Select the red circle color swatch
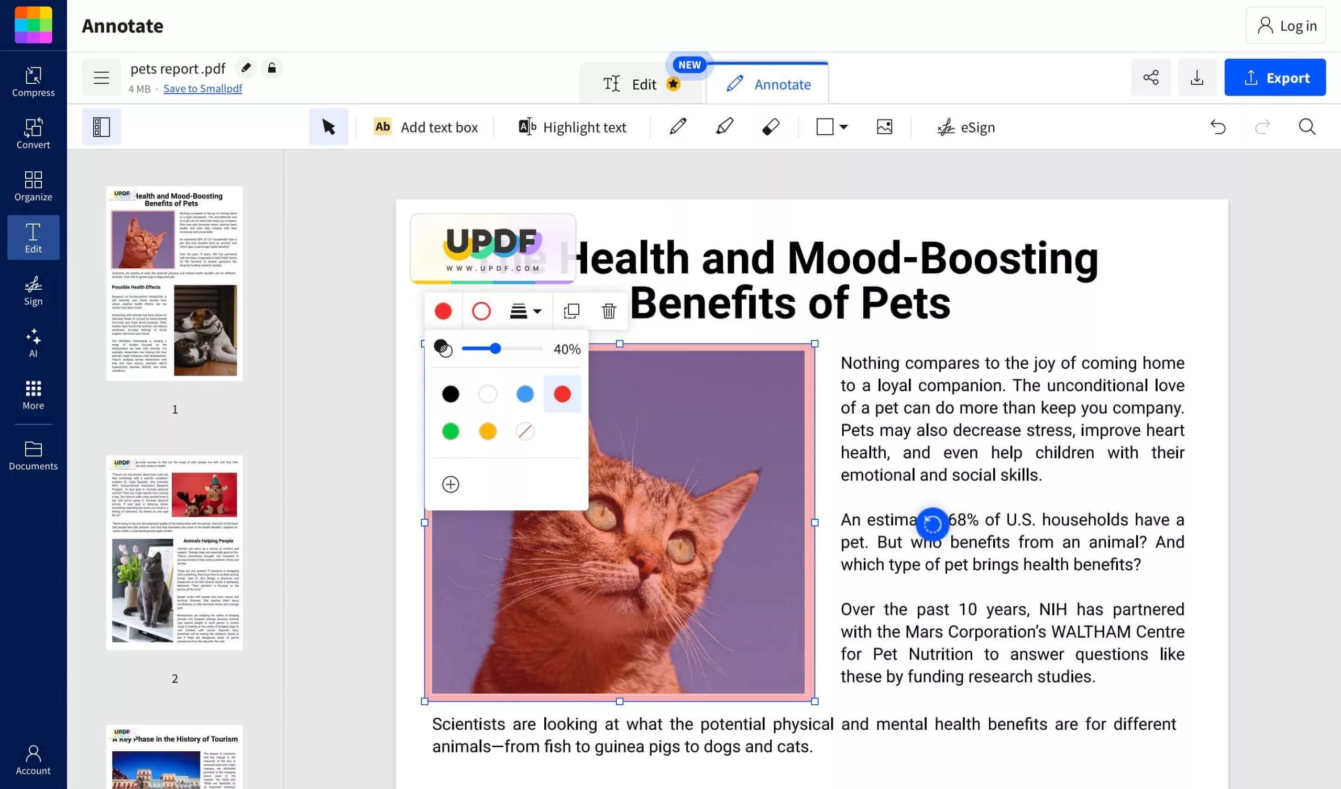The width and height of the screenshot is (1341, 789). (562, 393)
